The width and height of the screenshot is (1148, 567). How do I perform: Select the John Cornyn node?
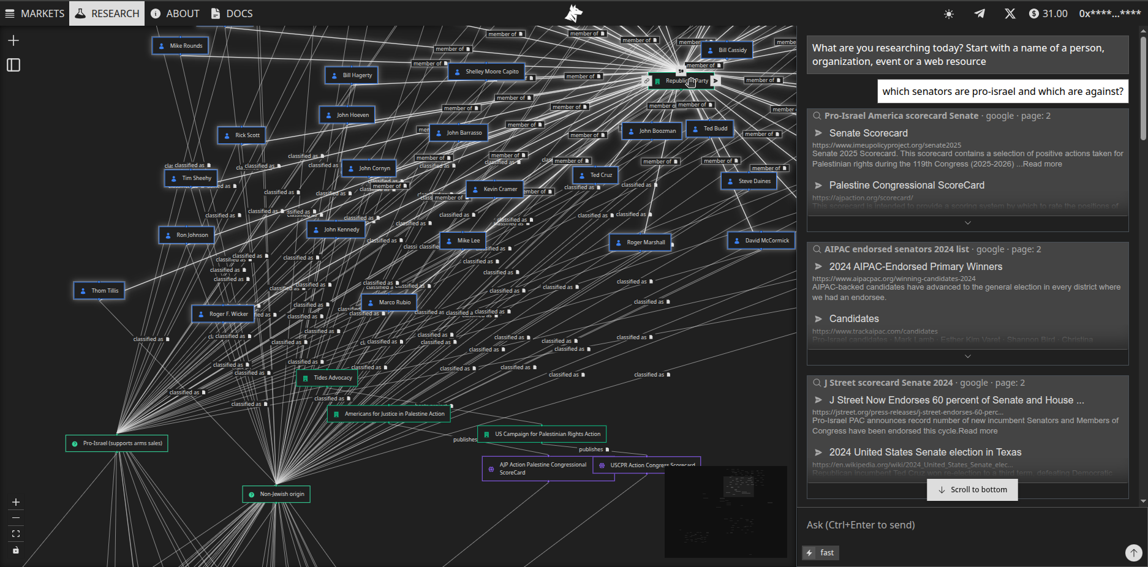[x=369, y=168]
